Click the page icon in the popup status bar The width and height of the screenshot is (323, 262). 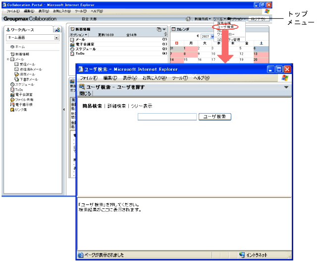[80, 255]
